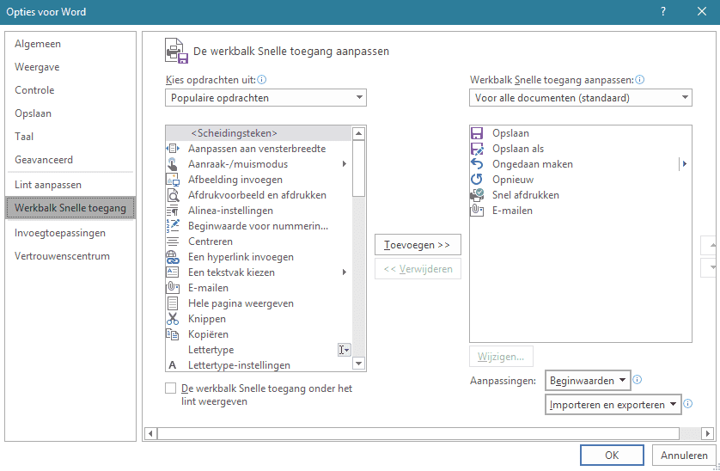
Task: Click info icon beside Beginwaarden button
Action: coord(637,380)
